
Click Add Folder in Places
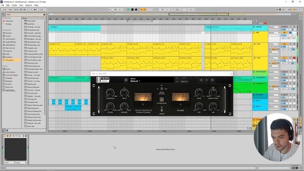pyautogui.click(x=10, y=90)
